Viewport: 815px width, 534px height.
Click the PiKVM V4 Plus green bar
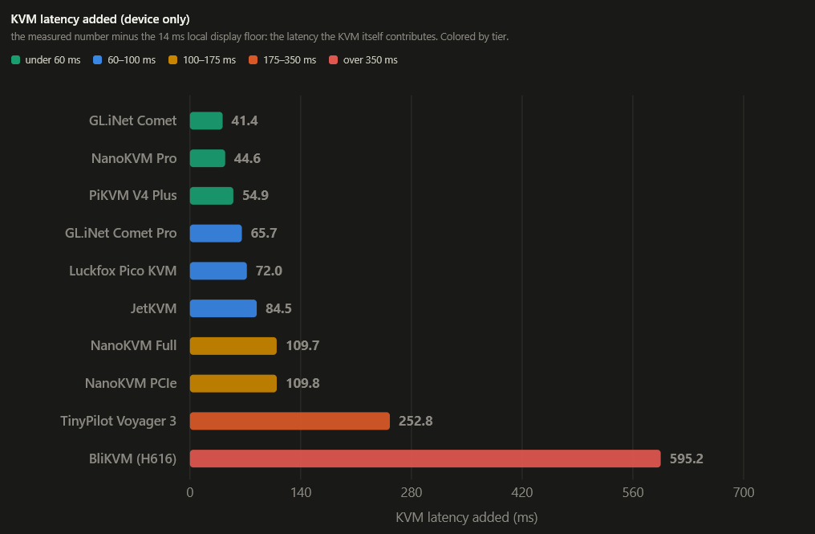(212, 196)
